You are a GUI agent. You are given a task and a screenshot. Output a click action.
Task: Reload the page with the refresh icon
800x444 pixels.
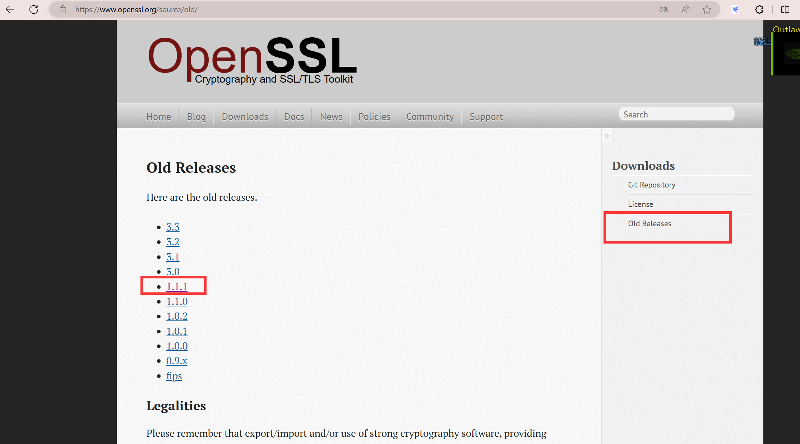coord(34,9)
